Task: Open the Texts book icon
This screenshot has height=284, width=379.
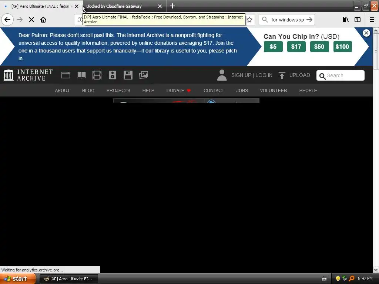Action: pyautogui.click(x=81, y=75)
